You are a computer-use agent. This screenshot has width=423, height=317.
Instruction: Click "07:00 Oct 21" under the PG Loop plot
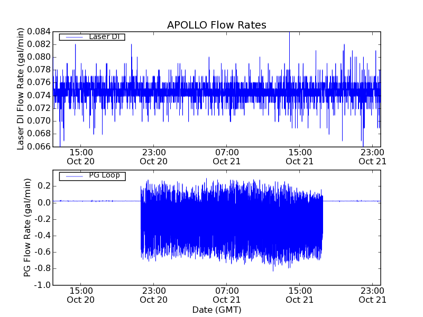(227, 295)
